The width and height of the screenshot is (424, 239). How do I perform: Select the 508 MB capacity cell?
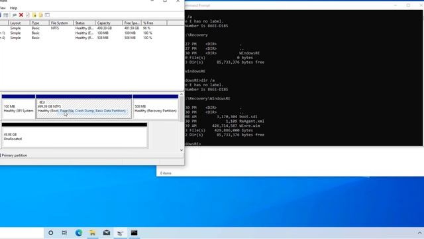coord(103,38)
